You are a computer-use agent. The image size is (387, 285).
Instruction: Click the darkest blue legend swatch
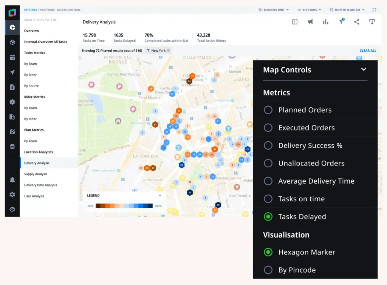point(150,206)
